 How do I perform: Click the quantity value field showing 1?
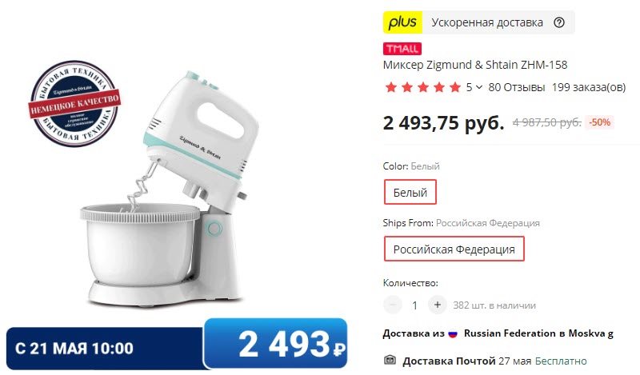pos(414,305)
